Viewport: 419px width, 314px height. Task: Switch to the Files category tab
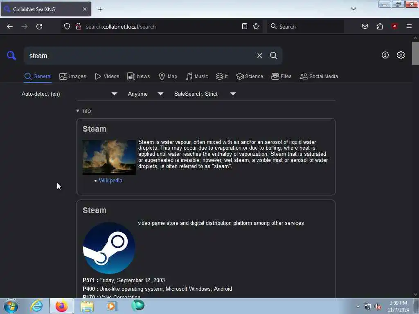coord(282,76)
